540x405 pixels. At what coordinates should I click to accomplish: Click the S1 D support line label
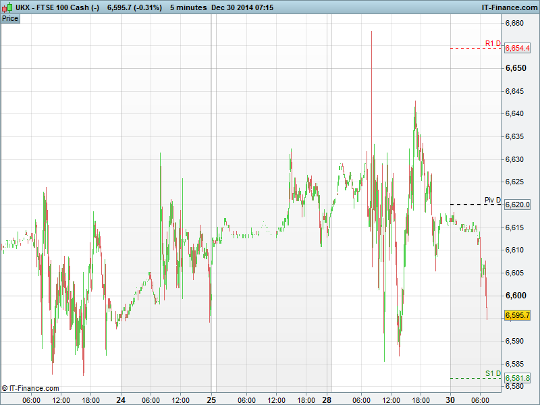coord(492,373)
